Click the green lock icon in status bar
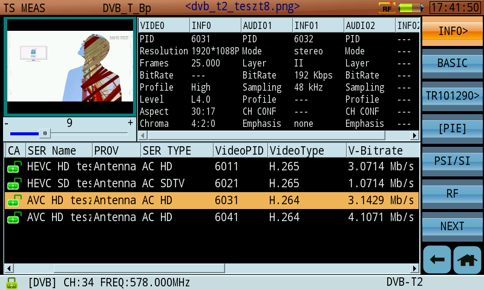 (x=11, y=283)
